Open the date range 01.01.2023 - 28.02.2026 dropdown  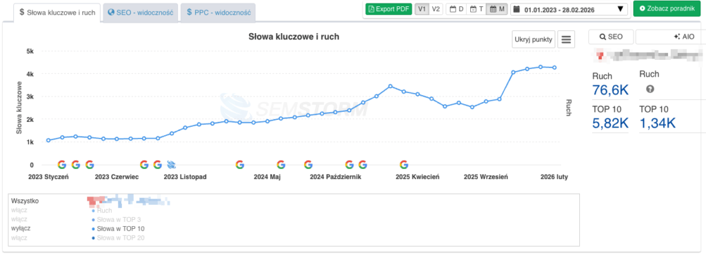(569, 9)
